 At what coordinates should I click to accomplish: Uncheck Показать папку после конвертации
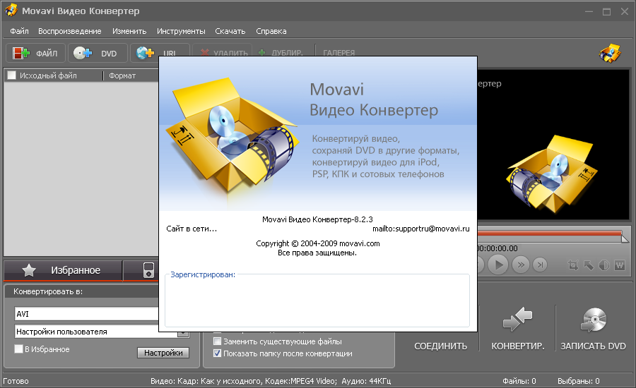click(218, 353)
